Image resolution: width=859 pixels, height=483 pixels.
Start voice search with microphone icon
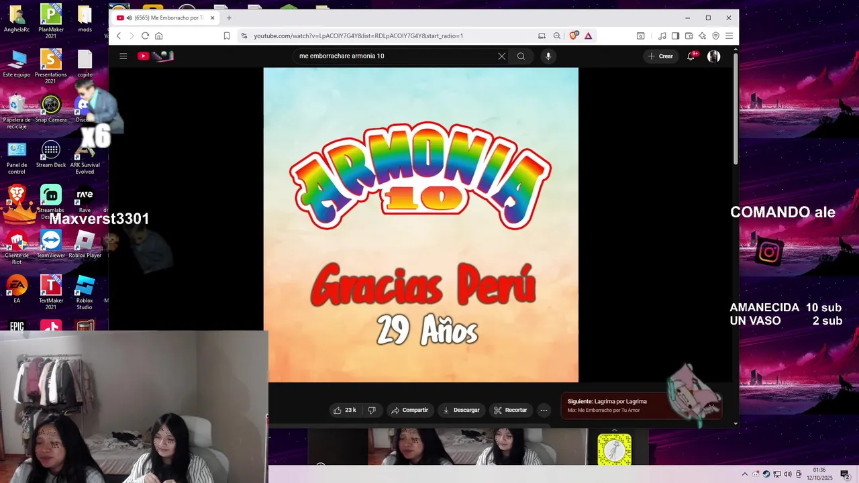[x=548, y=56]
